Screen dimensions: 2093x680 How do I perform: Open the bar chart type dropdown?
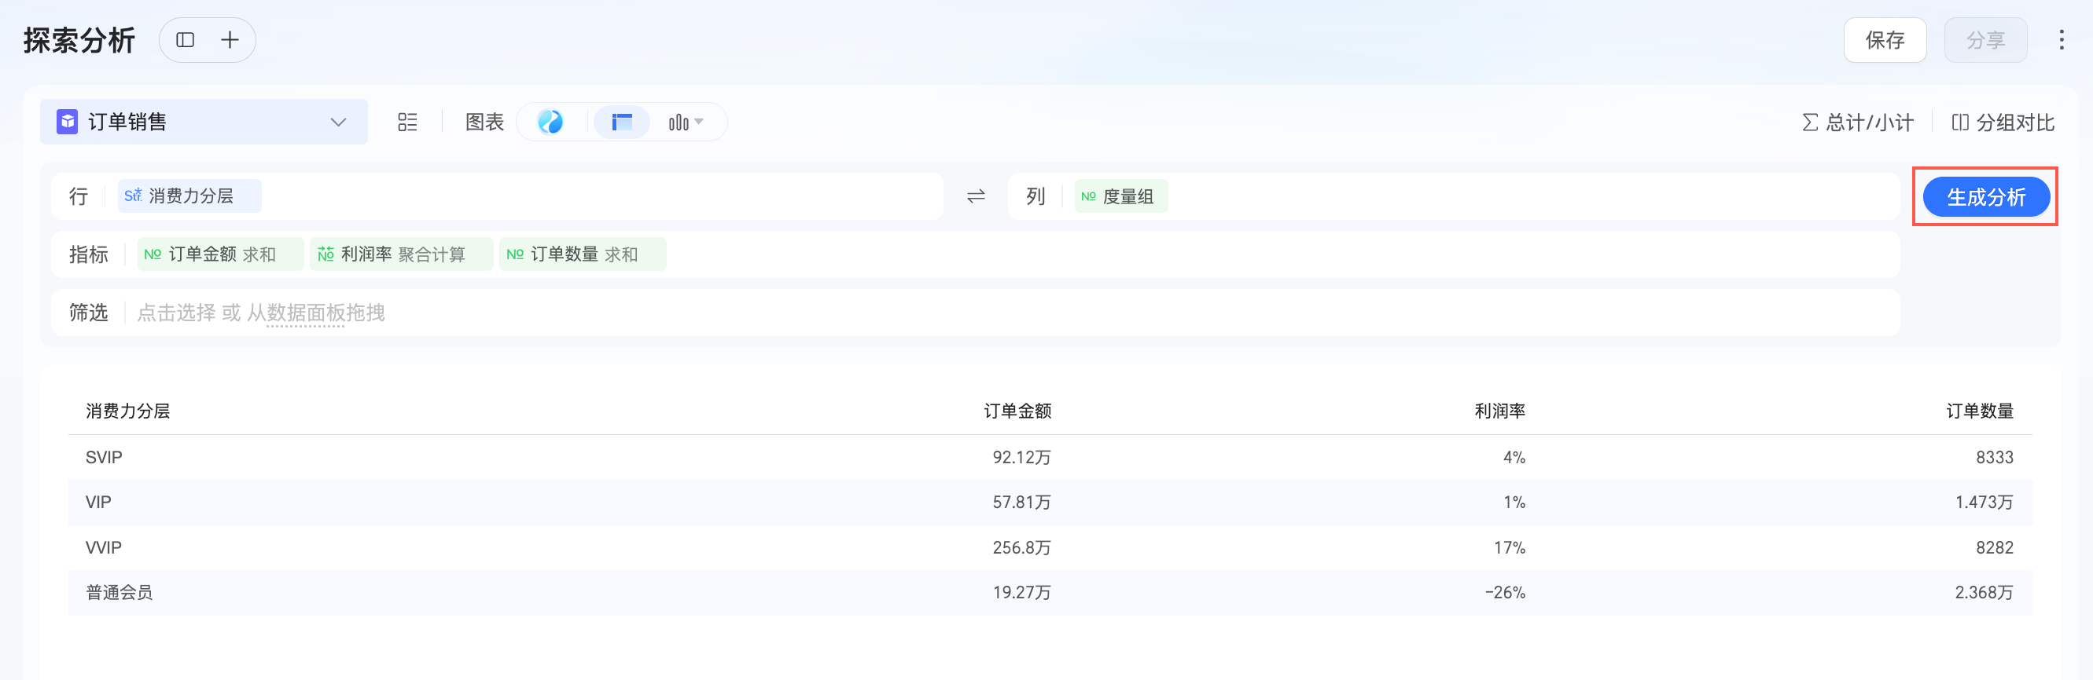pos(686,122)
